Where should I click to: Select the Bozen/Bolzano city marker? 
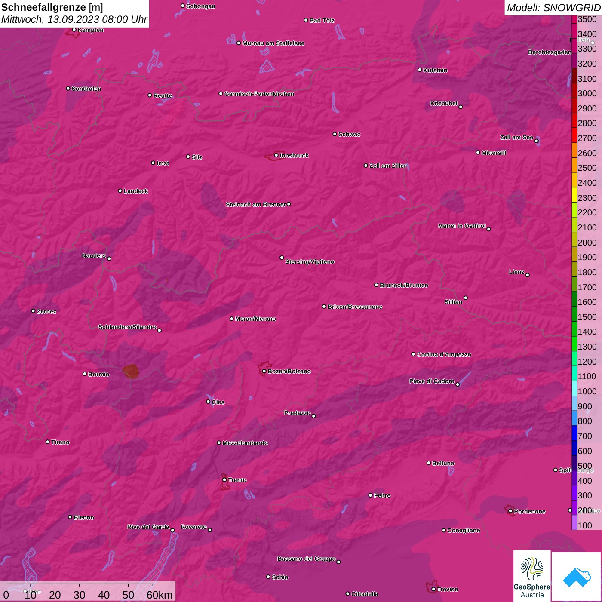point(264,371)
